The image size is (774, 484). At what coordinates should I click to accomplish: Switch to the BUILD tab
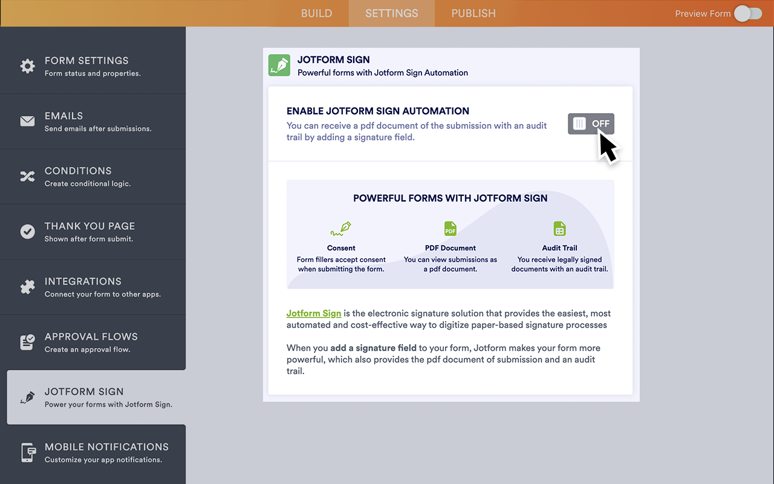[316, 13]
